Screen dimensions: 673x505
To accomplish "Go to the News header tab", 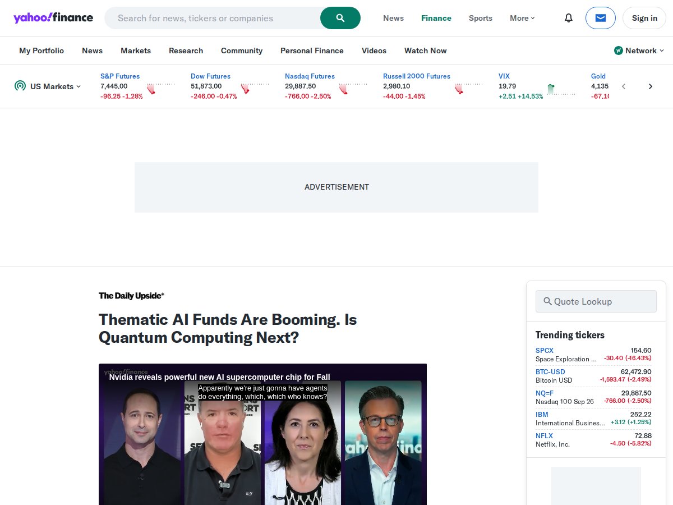I will pyautogui.click(x=393, y=18).
